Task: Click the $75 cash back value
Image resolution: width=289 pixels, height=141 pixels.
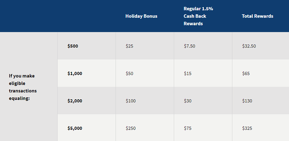Action: click(x=188, y=128)
